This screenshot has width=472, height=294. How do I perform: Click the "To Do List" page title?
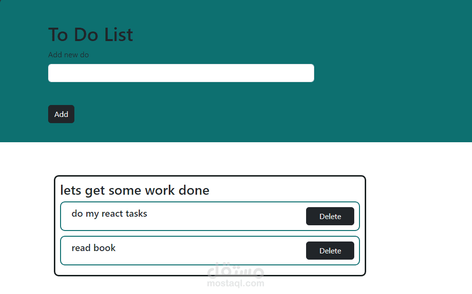point(91,35)
